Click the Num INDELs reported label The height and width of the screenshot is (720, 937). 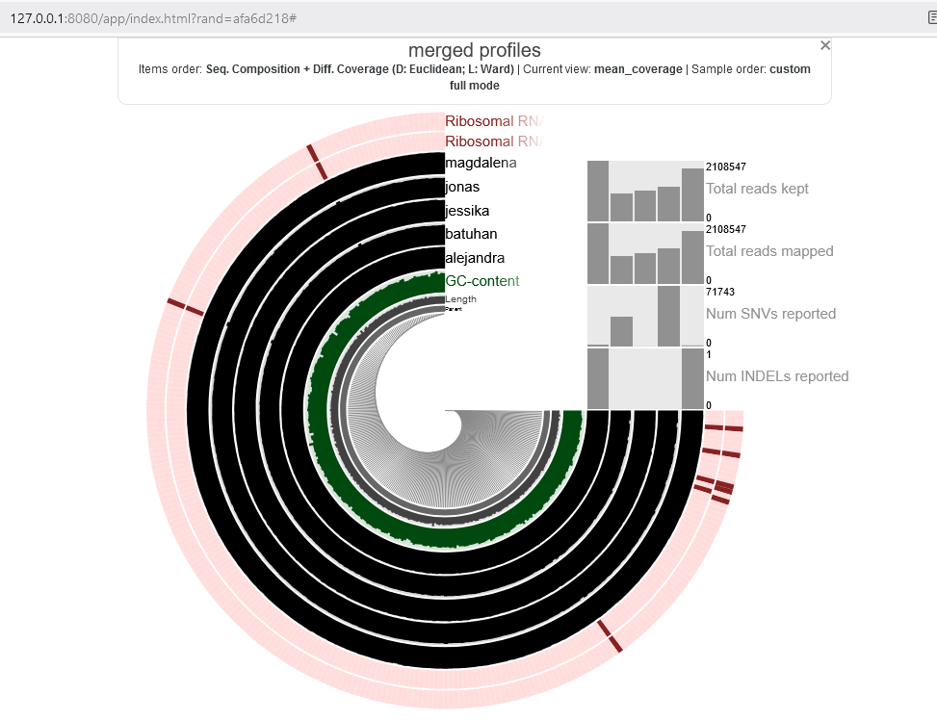(x=777, y=376)
